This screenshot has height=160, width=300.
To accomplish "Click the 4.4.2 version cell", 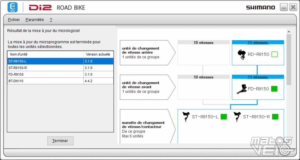I will [x=98, y=81].
